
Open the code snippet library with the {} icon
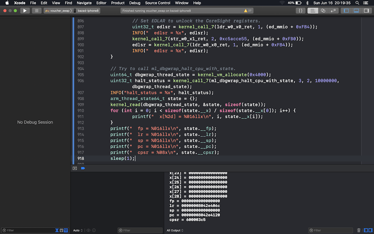point(300,10)
